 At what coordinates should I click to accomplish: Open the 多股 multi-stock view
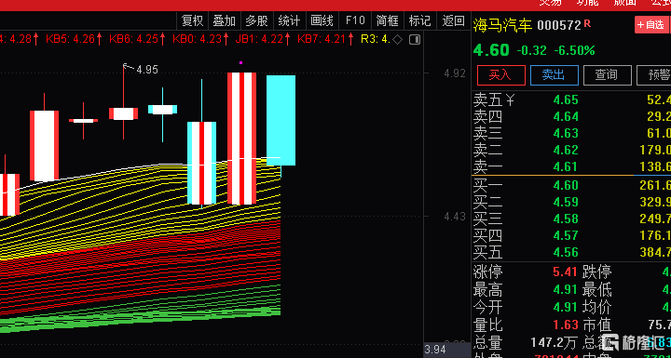pyautogui.click(x=257, y=20)
